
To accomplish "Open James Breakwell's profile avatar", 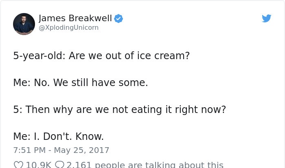I will click(24, 24).
